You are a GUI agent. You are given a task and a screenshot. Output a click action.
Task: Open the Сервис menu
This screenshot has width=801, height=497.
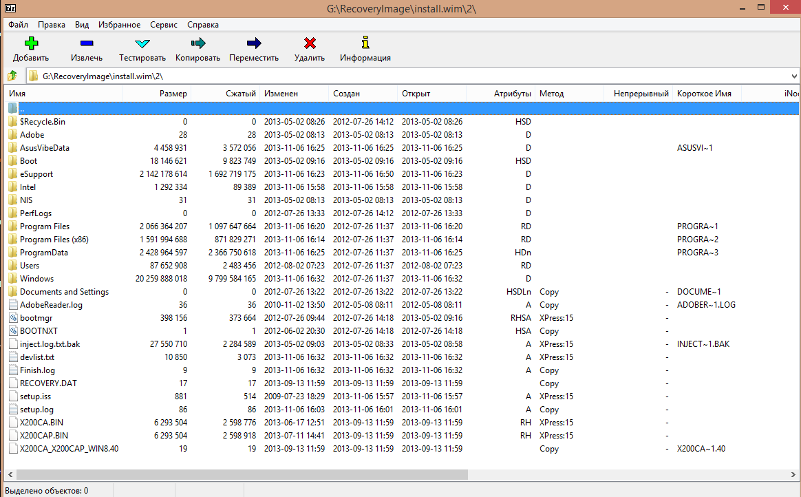click(x=164, y=25)
